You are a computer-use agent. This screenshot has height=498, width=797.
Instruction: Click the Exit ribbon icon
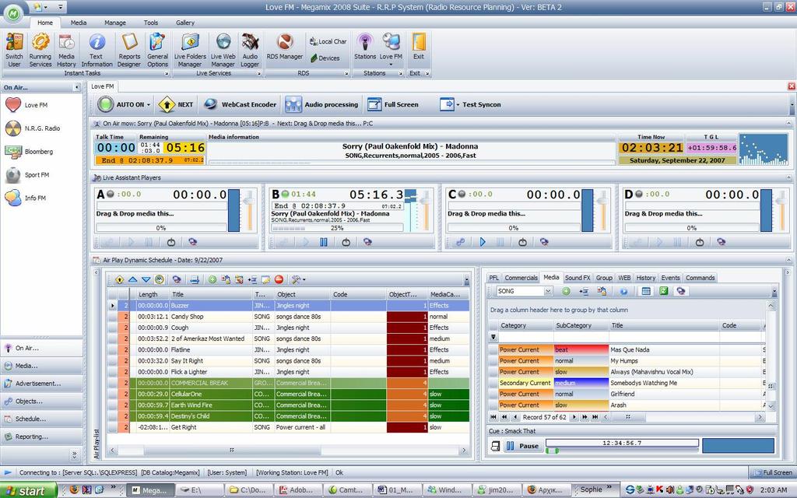pyautogui.click(x=418, y=47)
